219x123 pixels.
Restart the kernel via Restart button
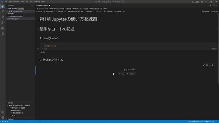tap(88, 11)
